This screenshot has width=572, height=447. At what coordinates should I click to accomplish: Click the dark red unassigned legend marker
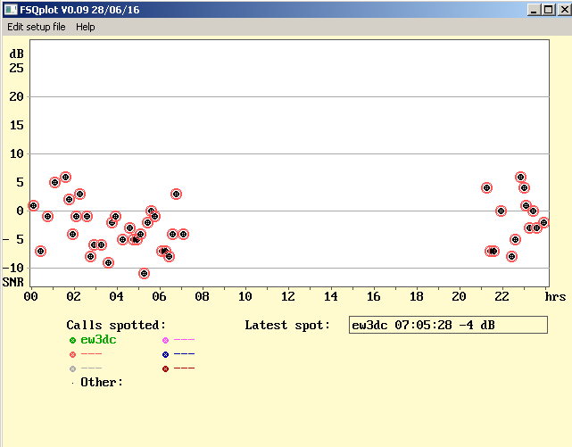(165, 368)
